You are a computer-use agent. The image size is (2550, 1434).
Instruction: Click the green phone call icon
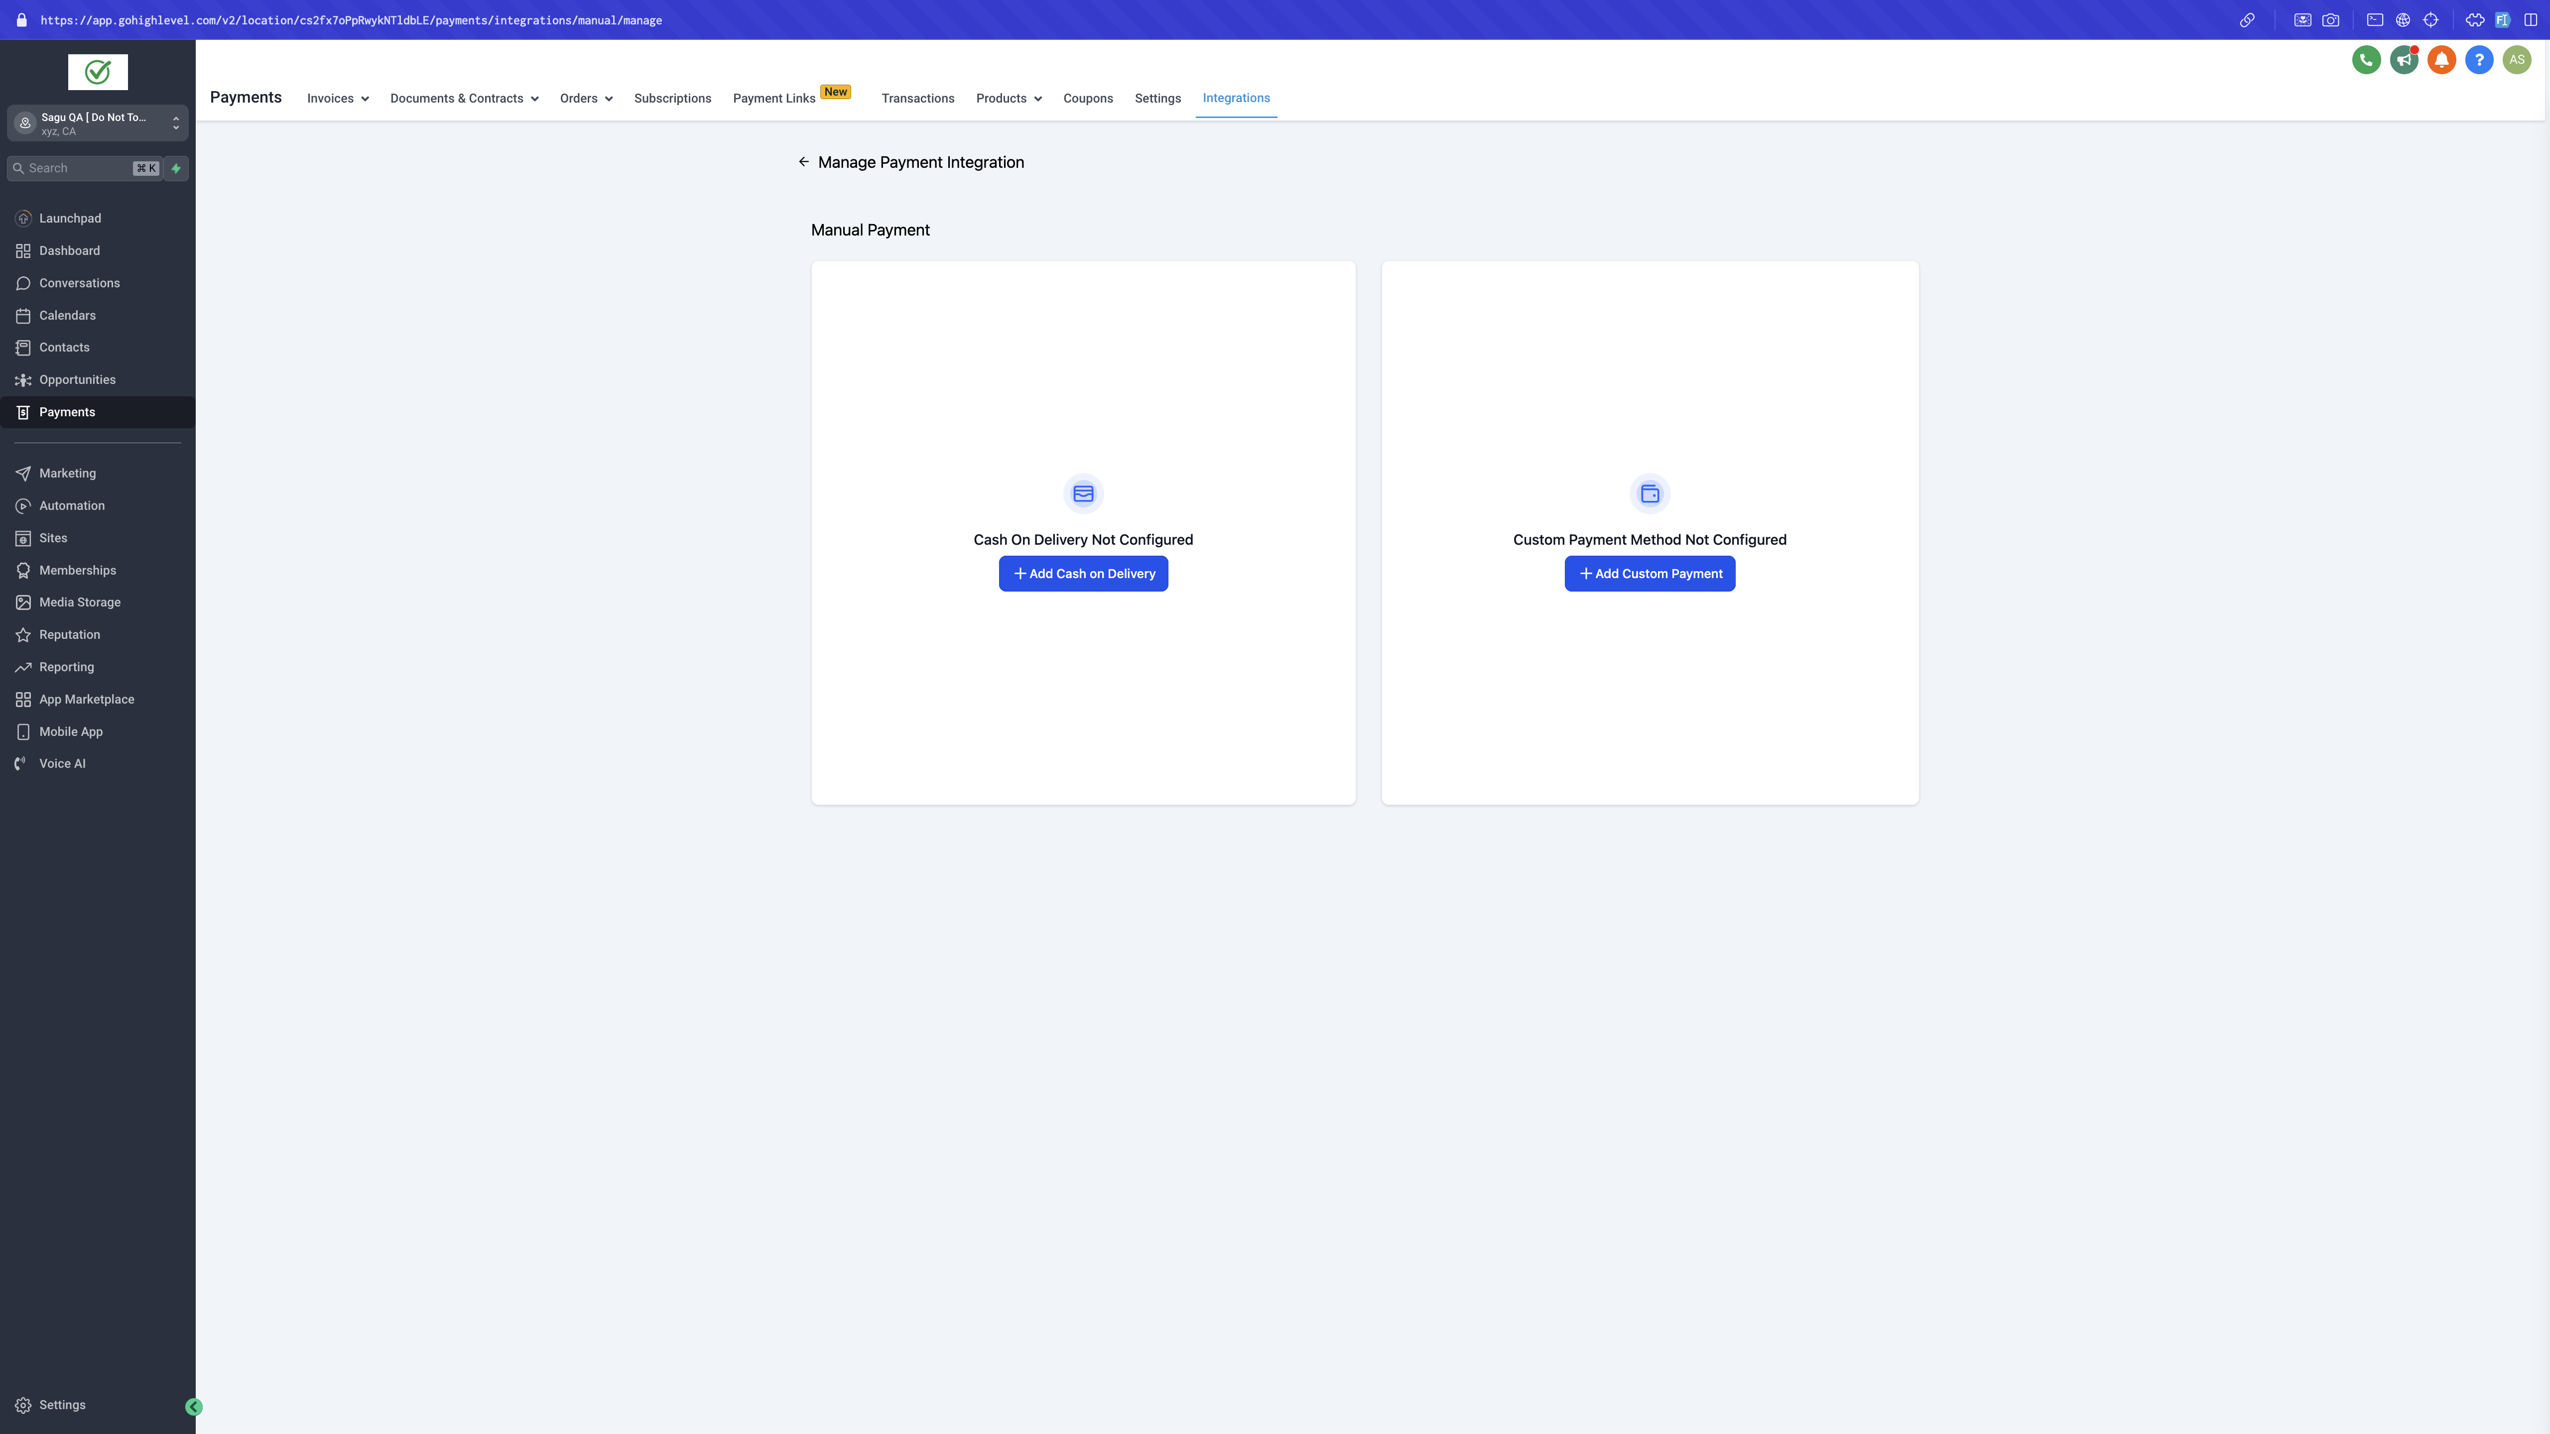click(2366, 59)
